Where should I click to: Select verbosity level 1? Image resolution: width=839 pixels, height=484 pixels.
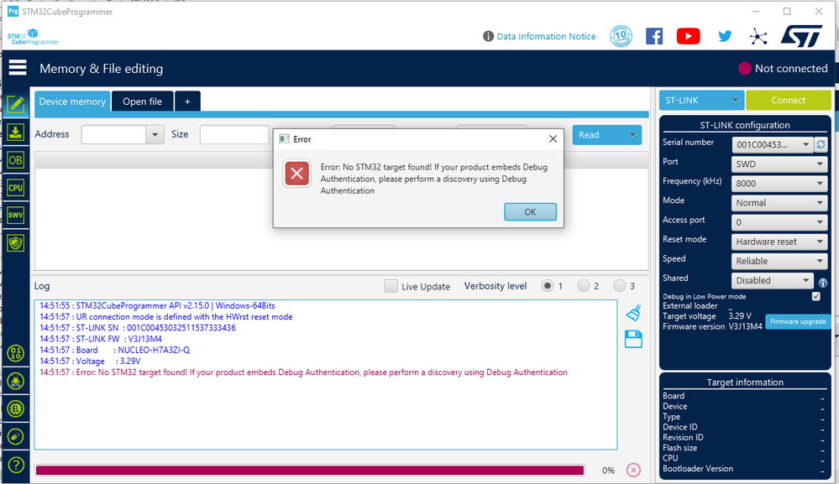[547, 286]
